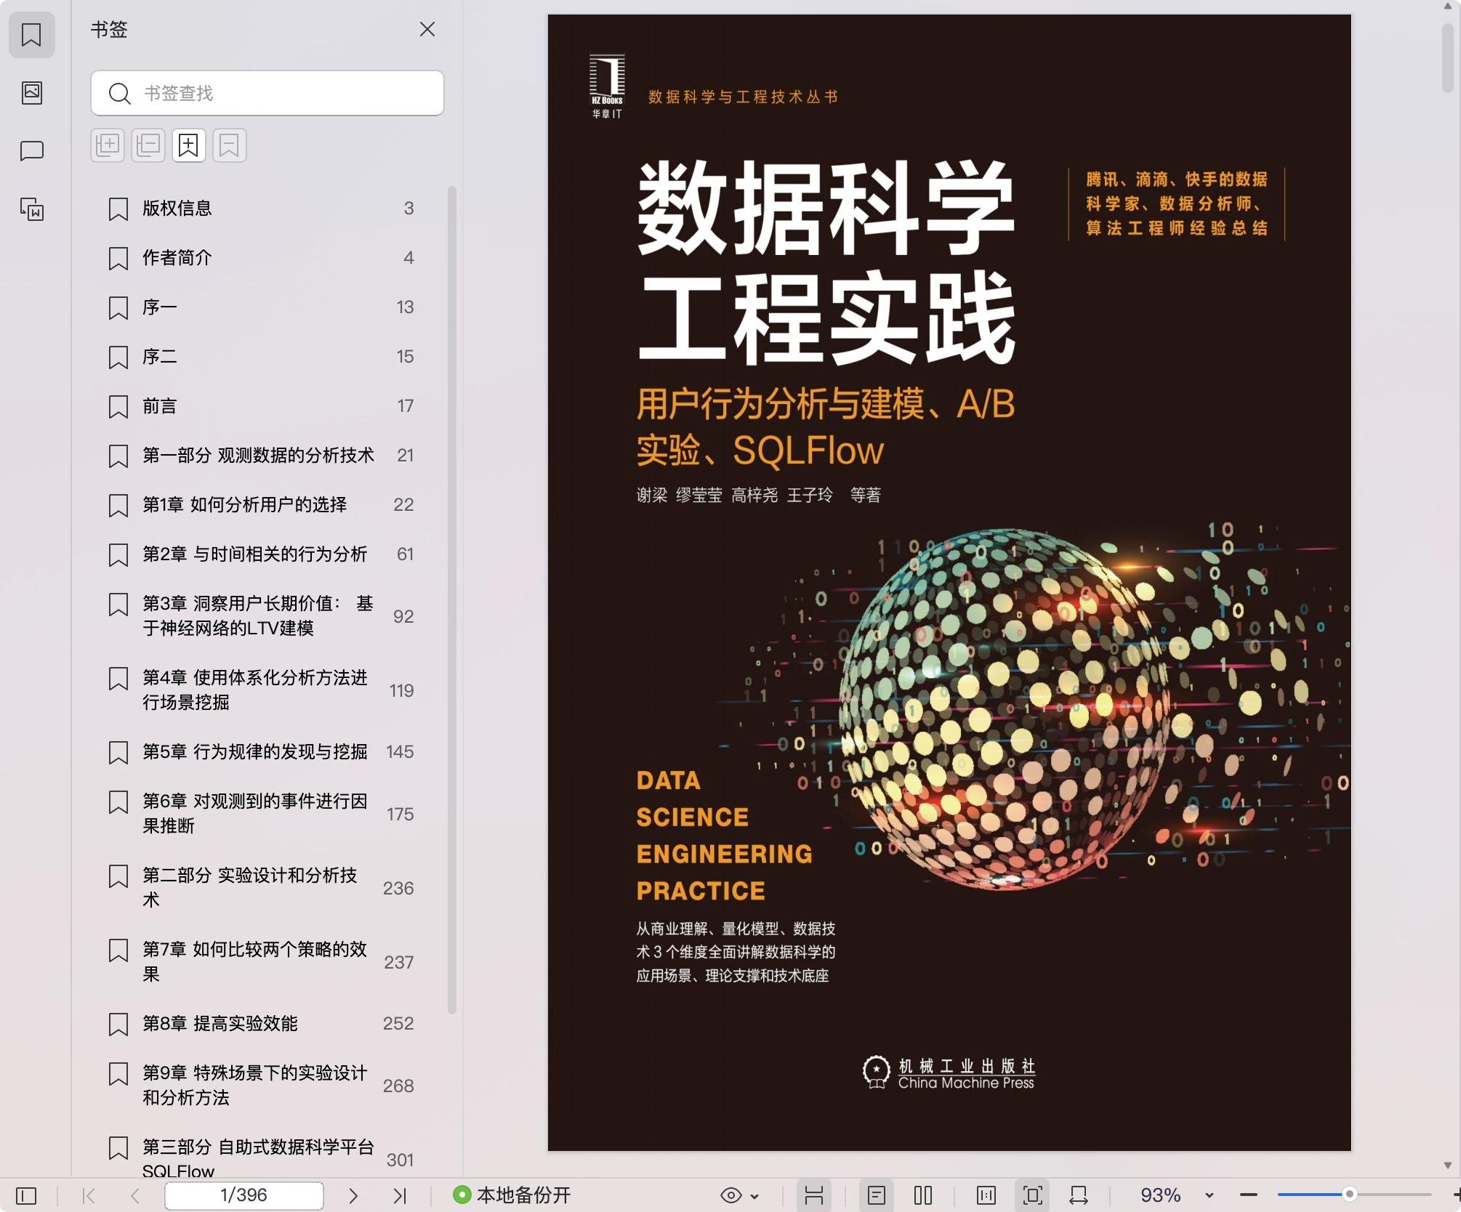Open bookmark 序一
Screen dimensions: 1461x1212
pos(262,307)
